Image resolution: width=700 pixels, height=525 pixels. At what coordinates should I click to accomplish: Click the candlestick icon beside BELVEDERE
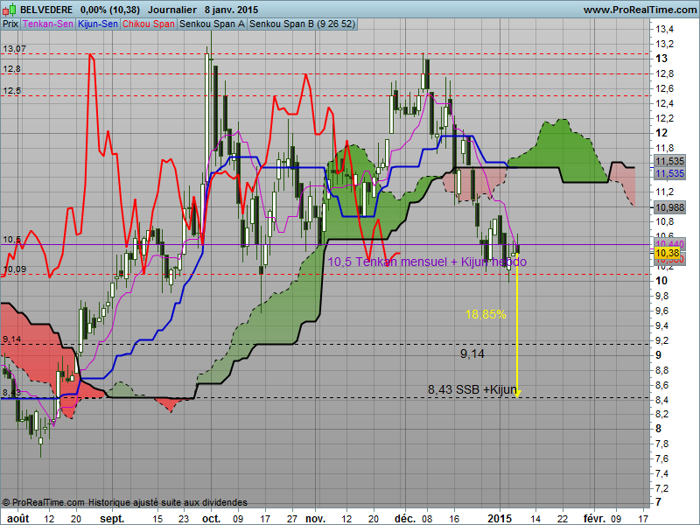9,10
